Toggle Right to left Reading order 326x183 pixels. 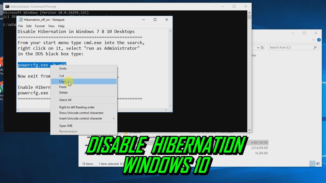coord(84,107)
